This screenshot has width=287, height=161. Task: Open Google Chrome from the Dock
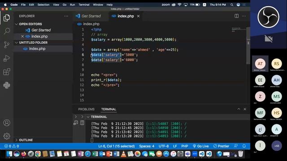(38, 154)
